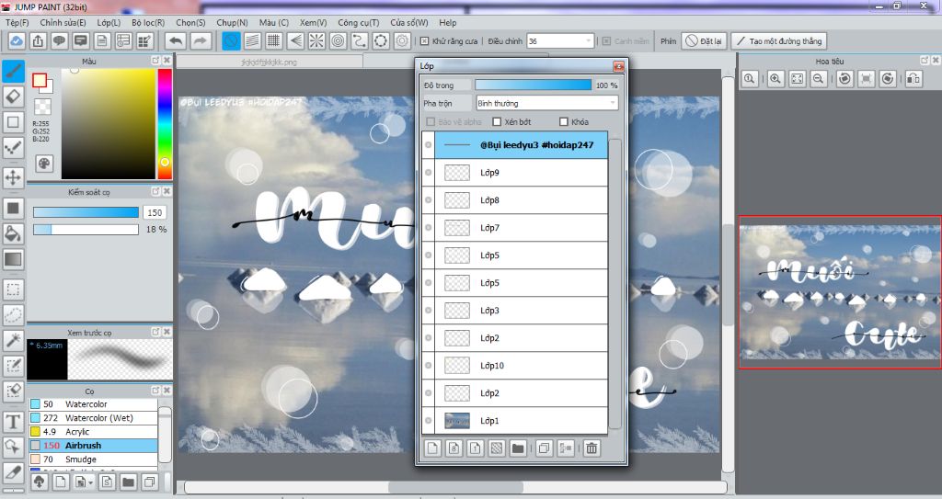Click the brush size value field 150
This screenshot has width=942, height=499.
(x=155, y=212)
